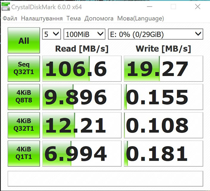Start the Seq Q32T1 test
210x191 pixels.
point(24,69)
